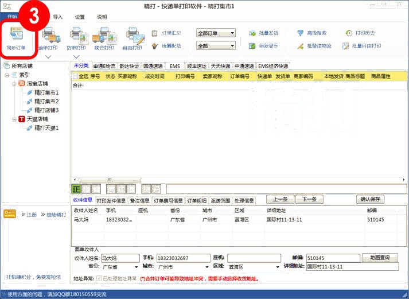This screenshot has height=299, width=409.
Task: Collapse the 淘宝店铺 tree node
Action: point(14,84)
